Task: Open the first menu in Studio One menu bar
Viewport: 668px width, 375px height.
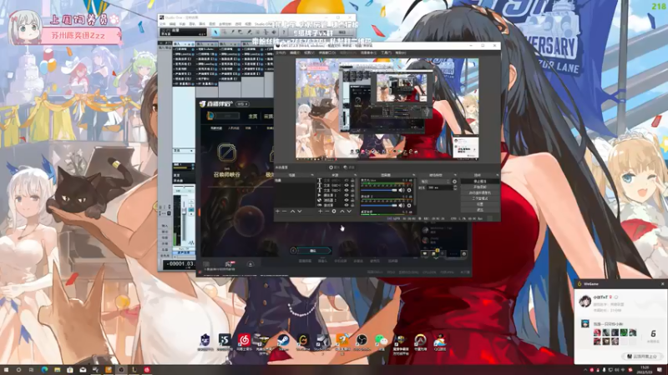Action: click(x=163, y=24)
